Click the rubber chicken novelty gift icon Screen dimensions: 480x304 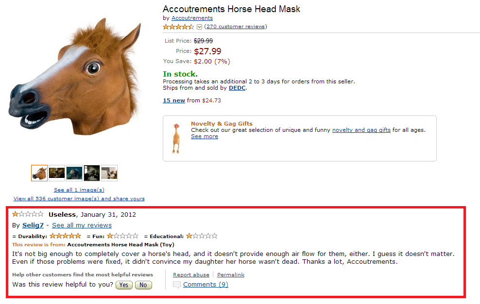tap(175, 138)
